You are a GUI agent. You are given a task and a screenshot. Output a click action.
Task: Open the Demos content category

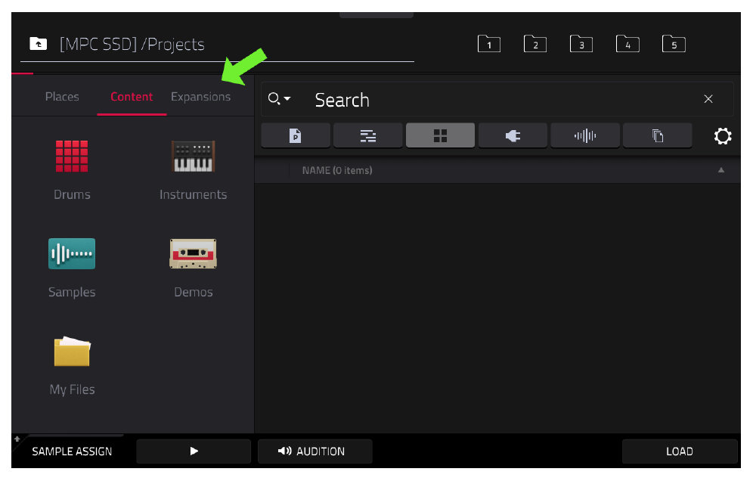(x=193, y=268)
